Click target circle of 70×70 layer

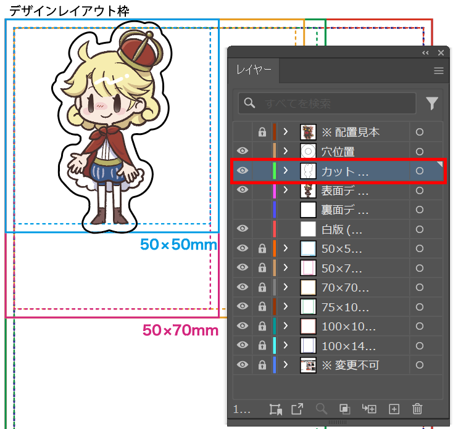[420, 287]
